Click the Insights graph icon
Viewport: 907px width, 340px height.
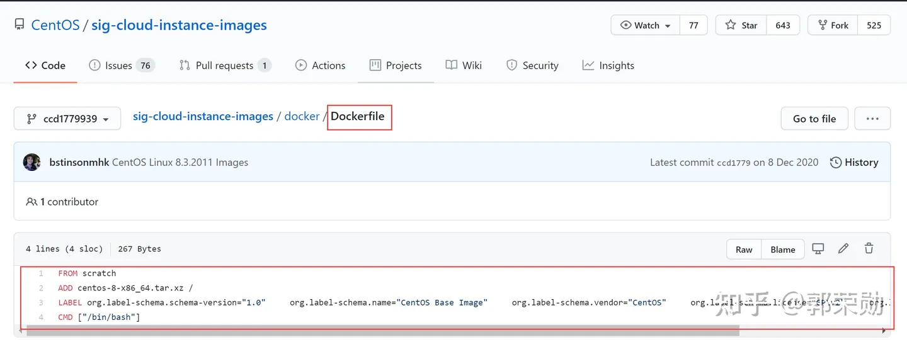[588, 65]
